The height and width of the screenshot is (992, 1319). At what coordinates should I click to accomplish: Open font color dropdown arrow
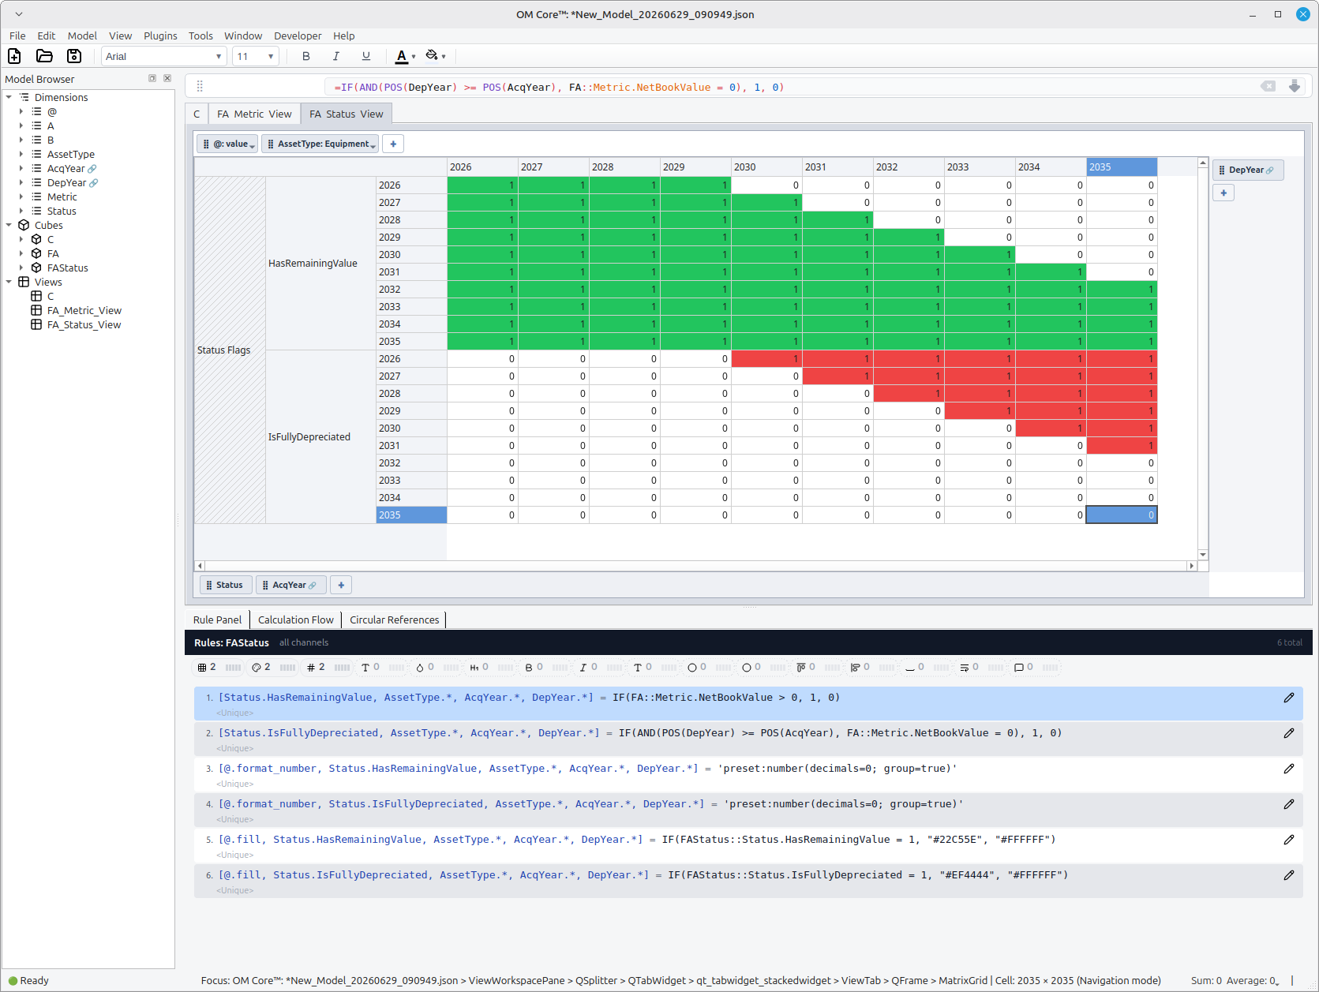click(x=414, y=57)
